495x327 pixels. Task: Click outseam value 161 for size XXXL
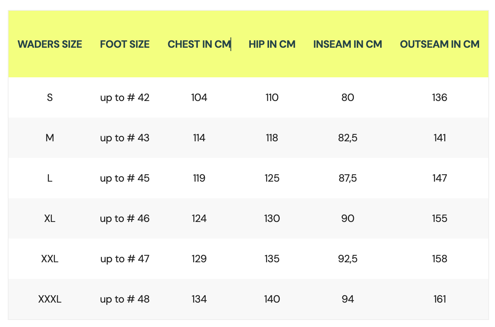click(x=440, y=299)
